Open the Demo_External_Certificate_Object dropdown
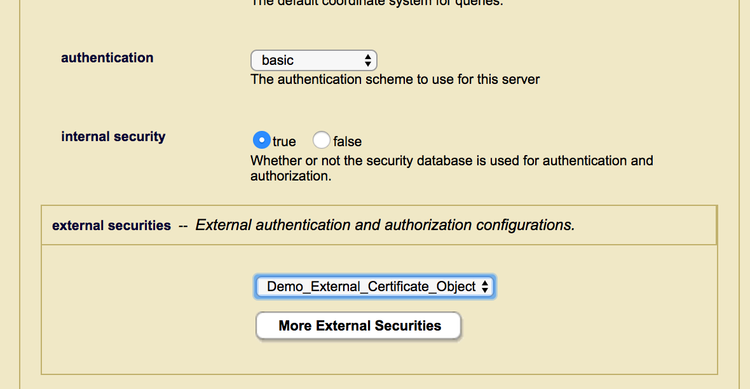The image size is (750, 389). (x=375, y=287)
